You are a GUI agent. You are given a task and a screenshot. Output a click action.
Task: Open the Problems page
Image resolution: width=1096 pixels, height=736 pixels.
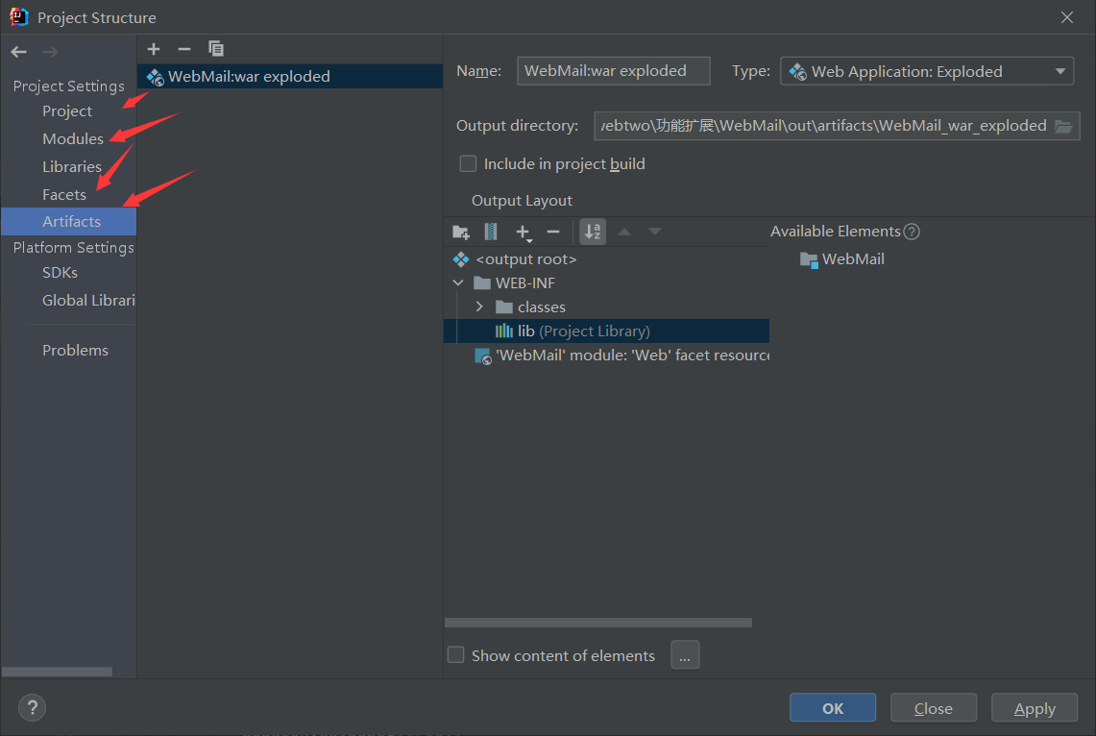[x=76, y=350]
